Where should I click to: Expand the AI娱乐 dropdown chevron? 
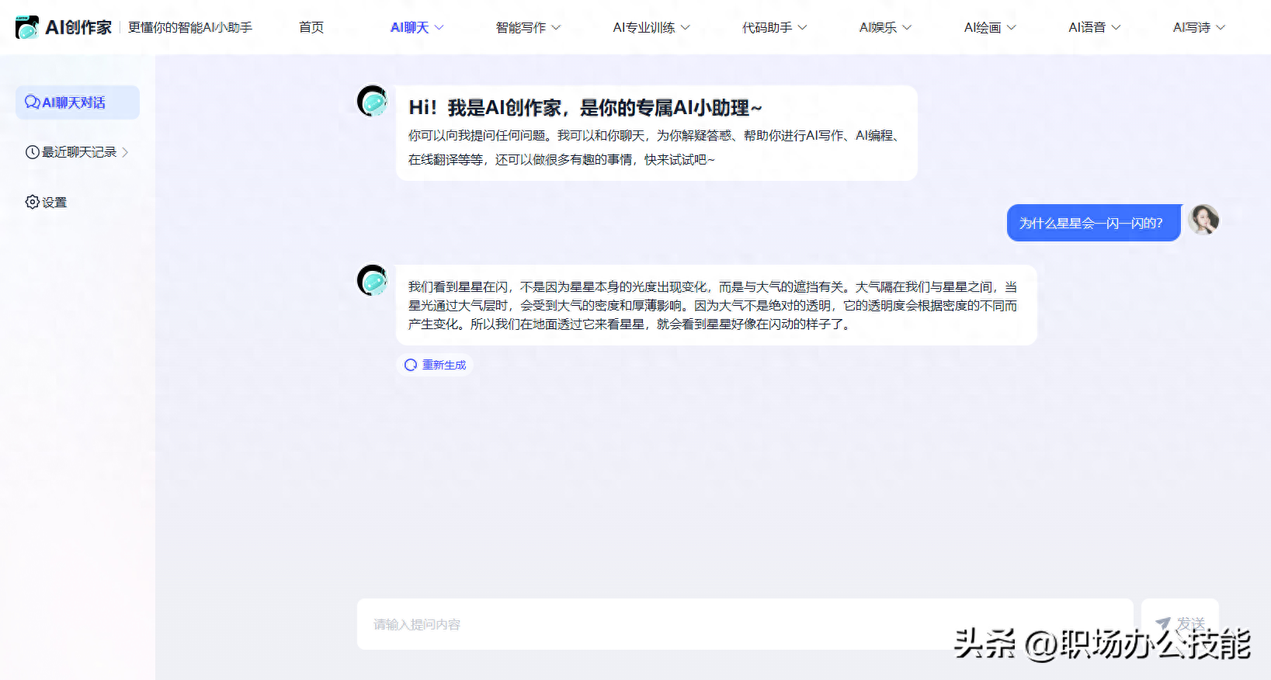[907, 27]
